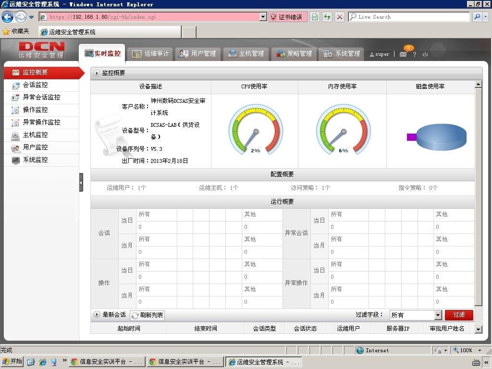Click the 操作监控 sidebar icon
This screenshot has width=492, height=369.
coord(15,110)
